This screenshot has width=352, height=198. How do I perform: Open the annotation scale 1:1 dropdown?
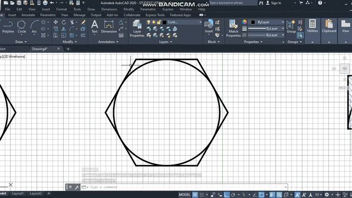(318, 195)
